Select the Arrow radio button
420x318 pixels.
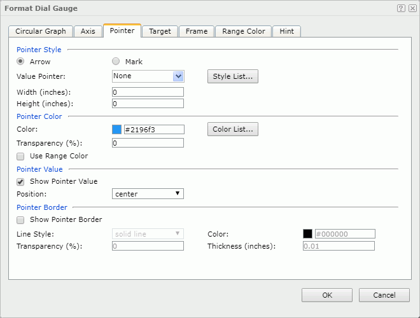[x=21, y=62]
